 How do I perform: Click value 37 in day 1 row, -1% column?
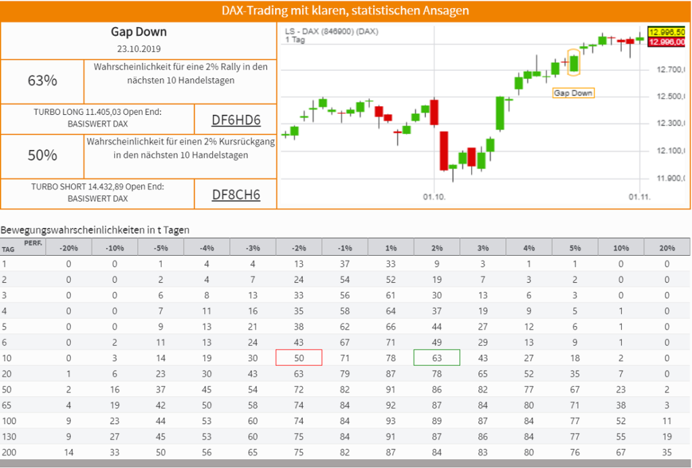pyautogui.click(x=345, y=264)
